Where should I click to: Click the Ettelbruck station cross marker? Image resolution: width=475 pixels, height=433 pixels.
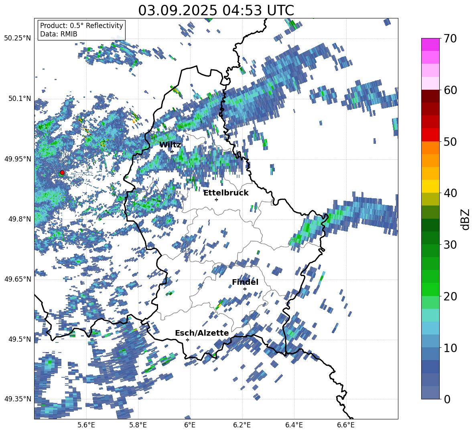click(x=216, y=199)
